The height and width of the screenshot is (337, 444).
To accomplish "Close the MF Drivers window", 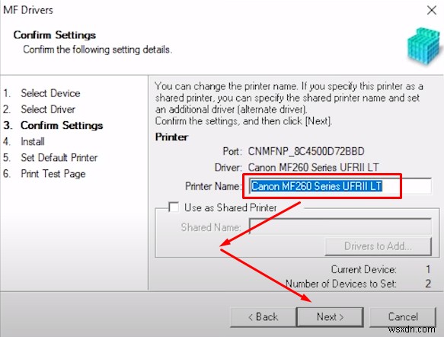I will (432, 11).
